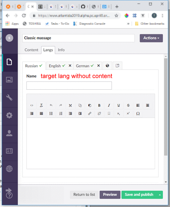
Task: Toggle italic formatting
Action: pyautogui.click(x=109, y=105)
